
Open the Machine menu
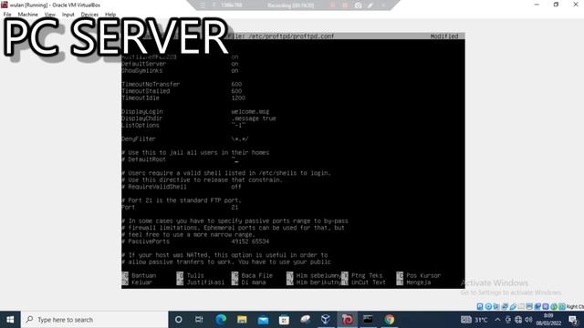(x=28, y=15)
